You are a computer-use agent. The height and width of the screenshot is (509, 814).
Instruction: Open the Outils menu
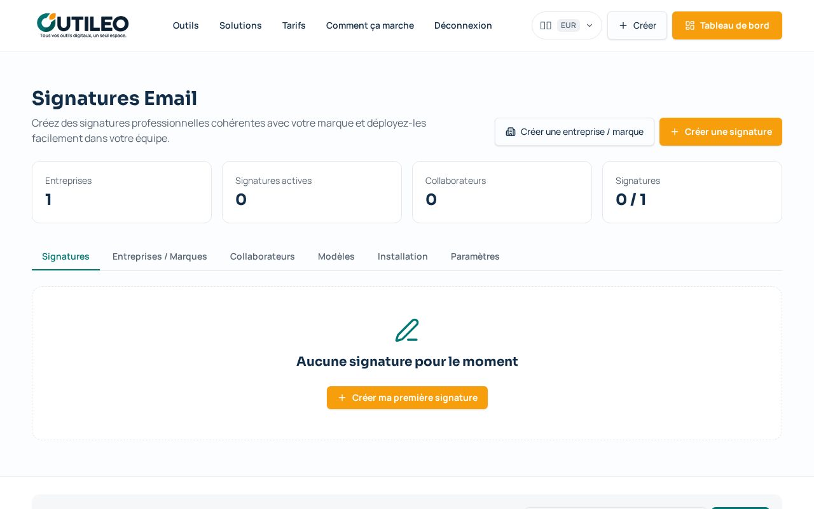(186, 25)
